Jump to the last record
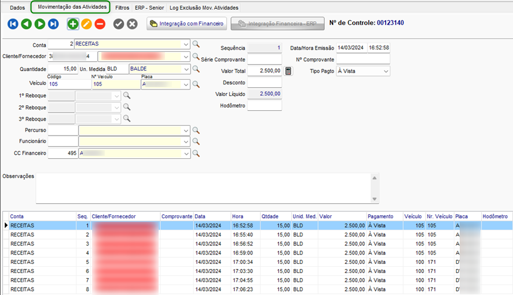This screenshot has height=295, width=513. [53, 24]
